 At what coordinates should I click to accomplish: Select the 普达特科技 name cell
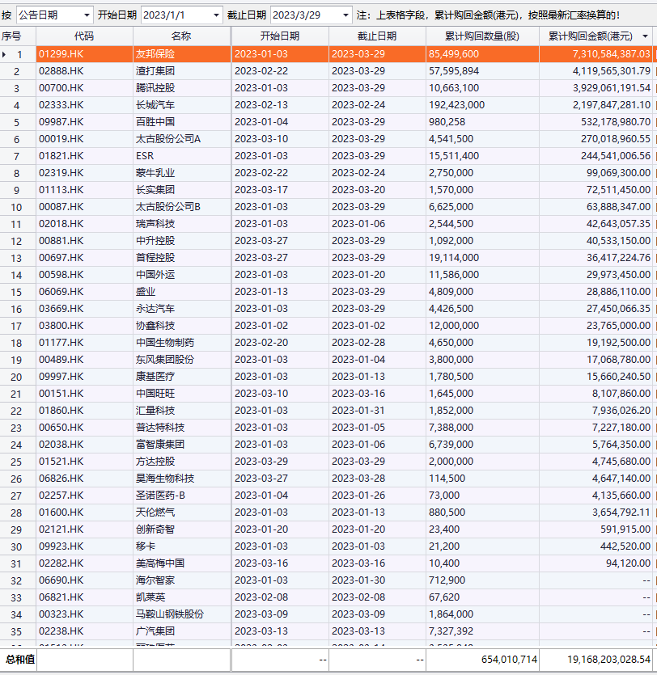tap(181, 428)
